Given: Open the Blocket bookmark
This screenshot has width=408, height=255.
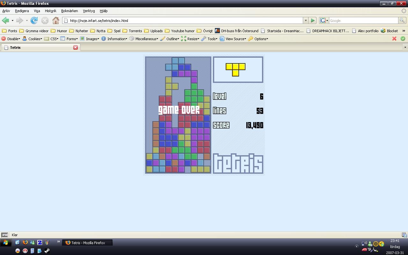Looking at the screenshot, I should click(390, 31).
